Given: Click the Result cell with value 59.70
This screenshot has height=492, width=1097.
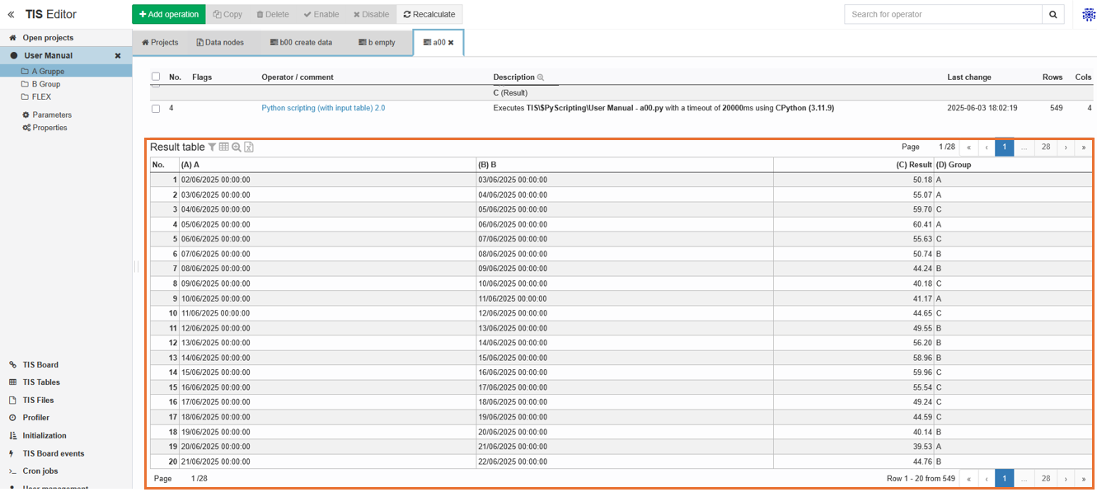Looking at the screenshot, I should coord(854,209).
